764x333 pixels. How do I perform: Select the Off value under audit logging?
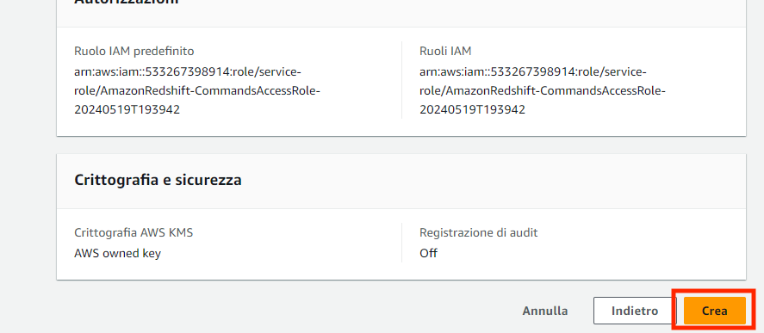point(428,253)
